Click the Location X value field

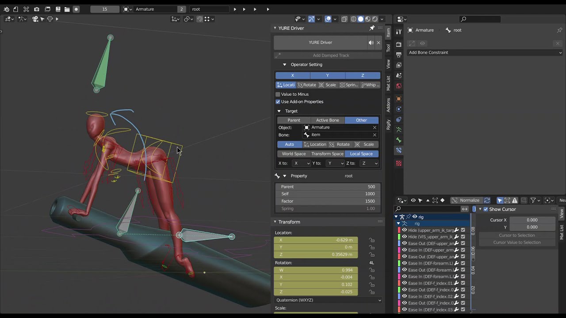coord(316,240)
